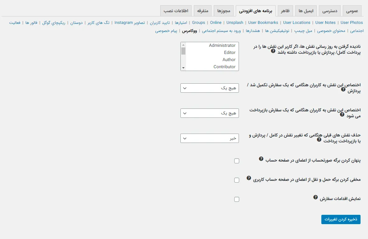Switch to متفرقه tab

(203, 11)
